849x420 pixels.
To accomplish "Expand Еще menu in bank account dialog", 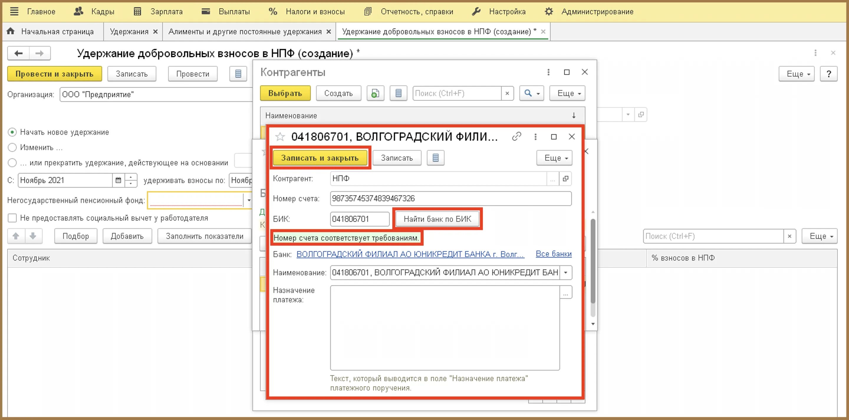I will click(554, 158).
